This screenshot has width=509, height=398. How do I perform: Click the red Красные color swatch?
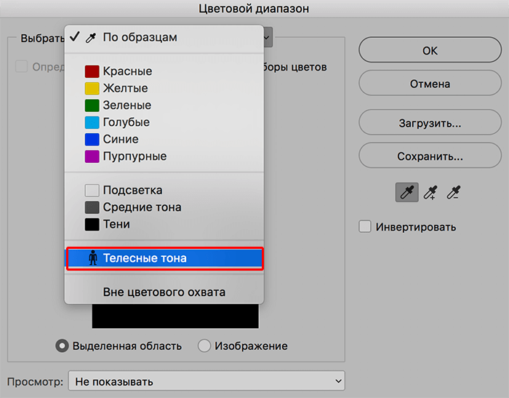click(x=92, y=71)
